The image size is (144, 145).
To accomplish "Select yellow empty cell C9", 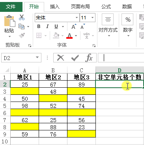I will pos(82,134).
